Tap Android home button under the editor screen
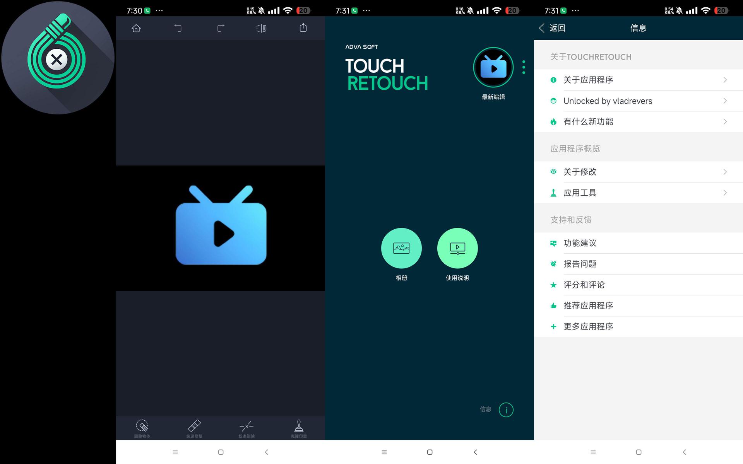 [221, 452]
